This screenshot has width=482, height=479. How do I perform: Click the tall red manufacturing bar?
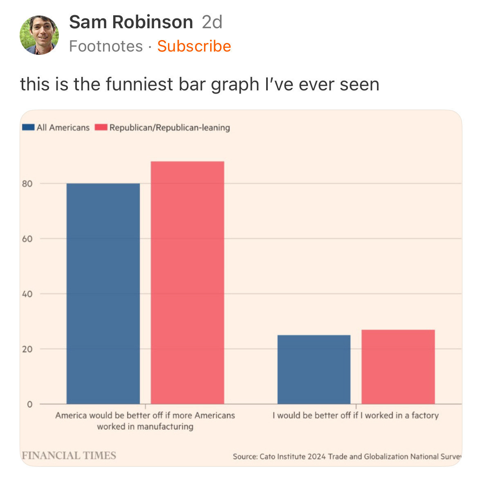[x=187, y=282]
